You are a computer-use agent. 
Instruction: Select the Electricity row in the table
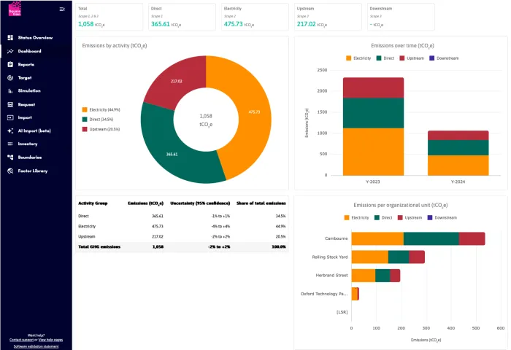pyautogui.click(x=182, y=226)
